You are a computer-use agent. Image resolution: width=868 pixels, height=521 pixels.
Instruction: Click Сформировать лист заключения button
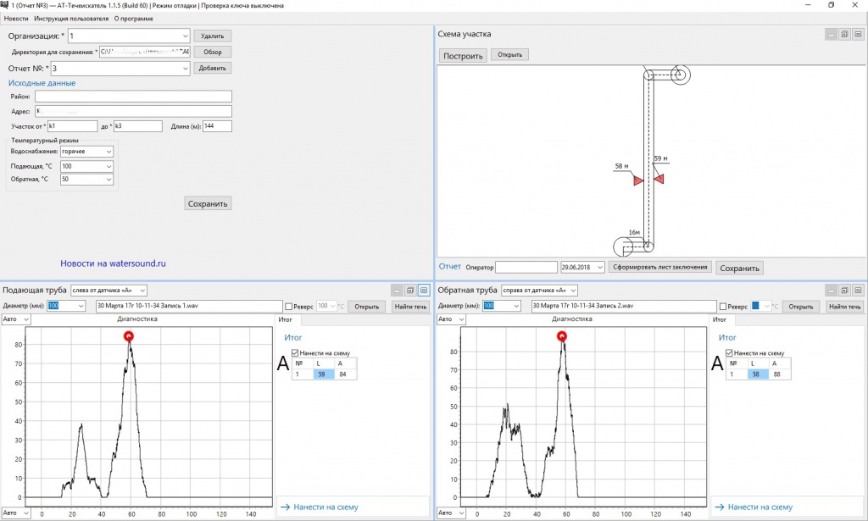coord(659,267)
